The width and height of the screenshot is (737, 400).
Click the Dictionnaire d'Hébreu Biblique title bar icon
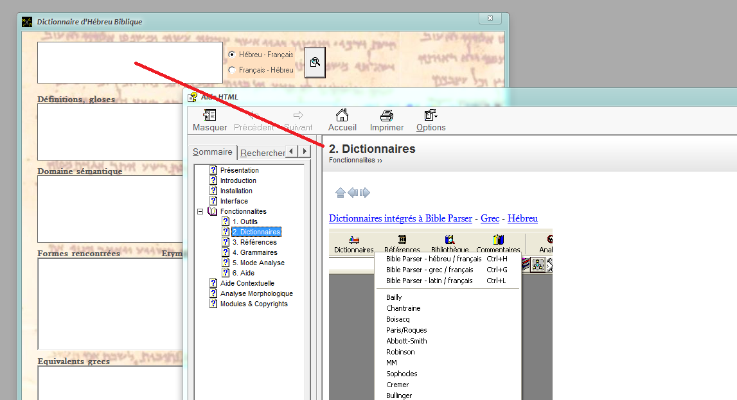[27, 22]
